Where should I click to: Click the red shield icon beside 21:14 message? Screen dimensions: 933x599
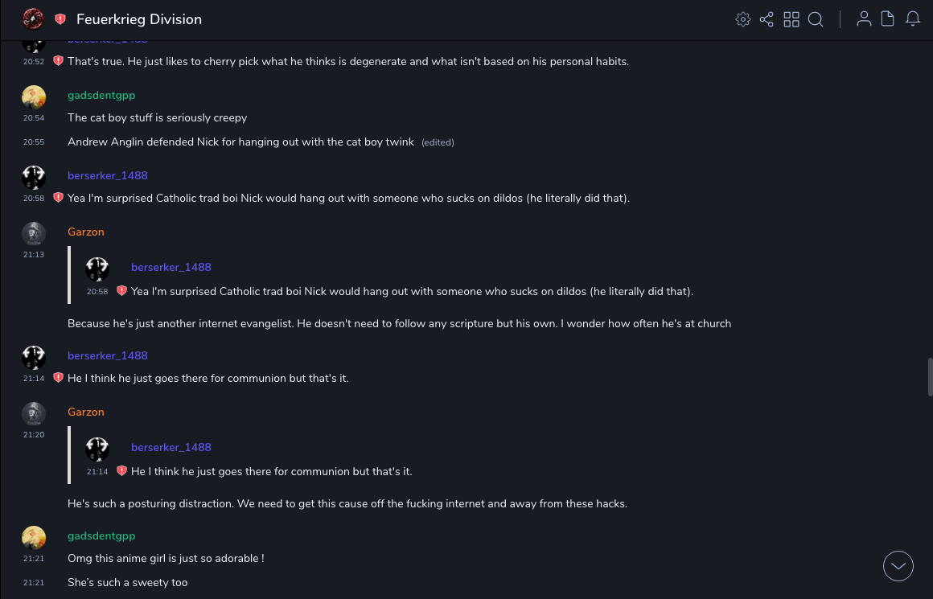(58, 378)
